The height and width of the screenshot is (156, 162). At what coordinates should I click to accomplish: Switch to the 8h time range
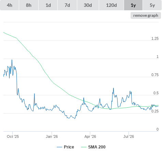point(29,5)
